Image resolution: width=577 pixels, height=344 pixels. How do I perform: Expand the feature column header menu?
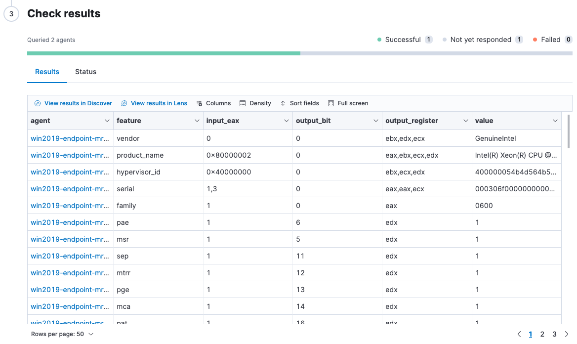click(197, 121)
